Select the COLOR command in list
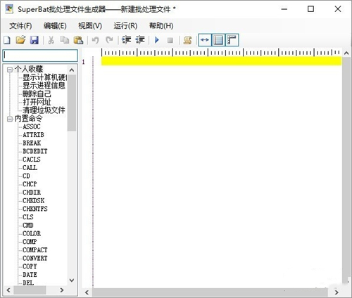 coord(32,233)
